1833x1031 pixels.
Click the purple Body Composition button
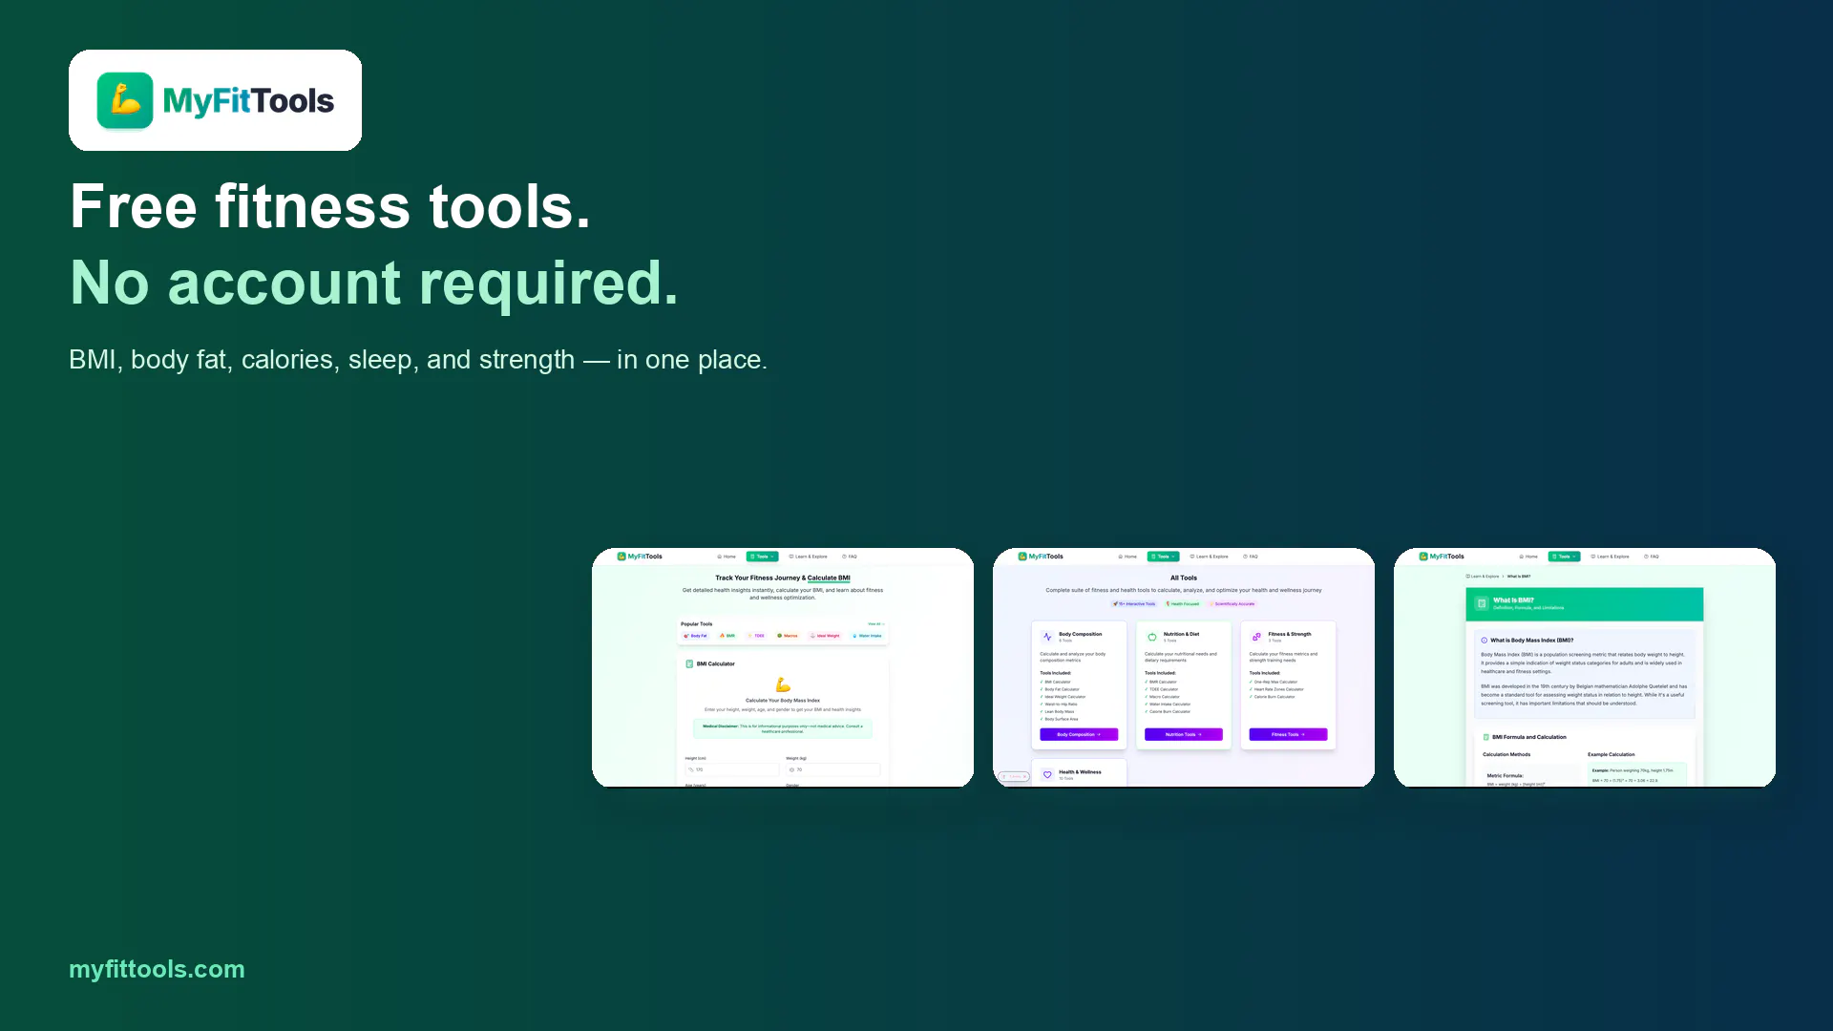point(1079,734)
